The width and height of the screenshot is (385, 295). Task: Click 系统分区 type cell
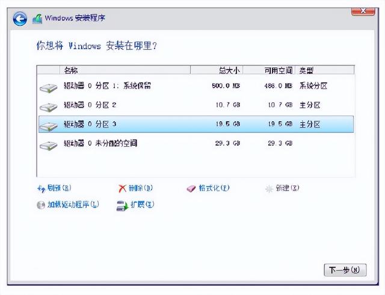[313, 86]
